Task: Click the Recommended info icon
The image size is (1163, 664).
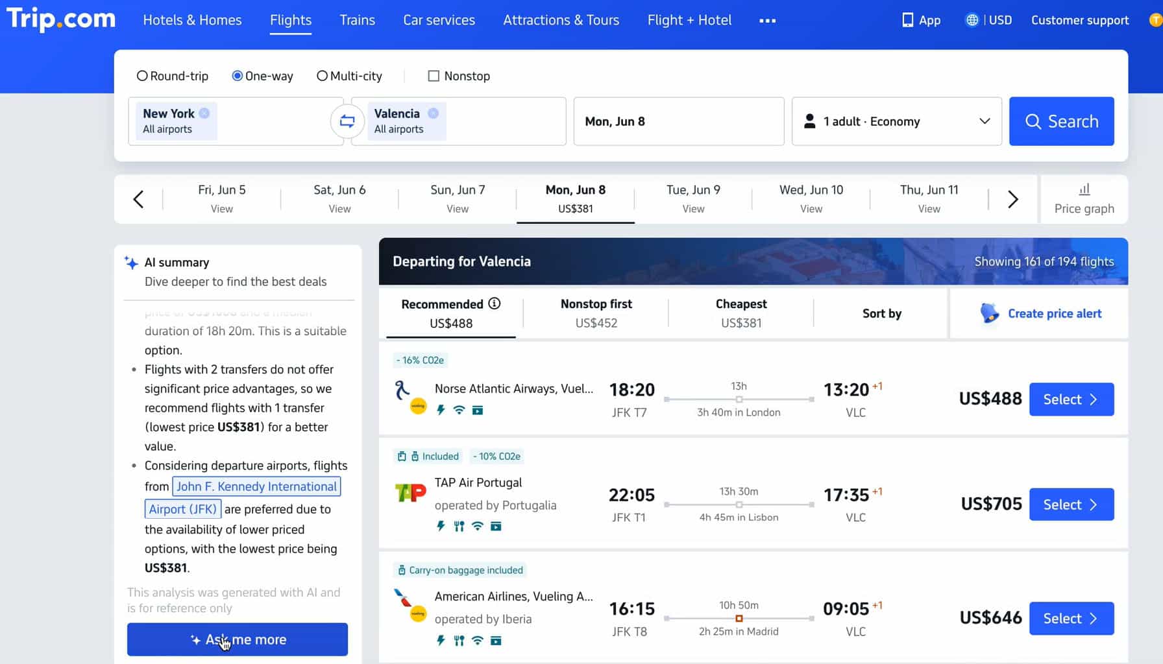Action: pos(495,303)
